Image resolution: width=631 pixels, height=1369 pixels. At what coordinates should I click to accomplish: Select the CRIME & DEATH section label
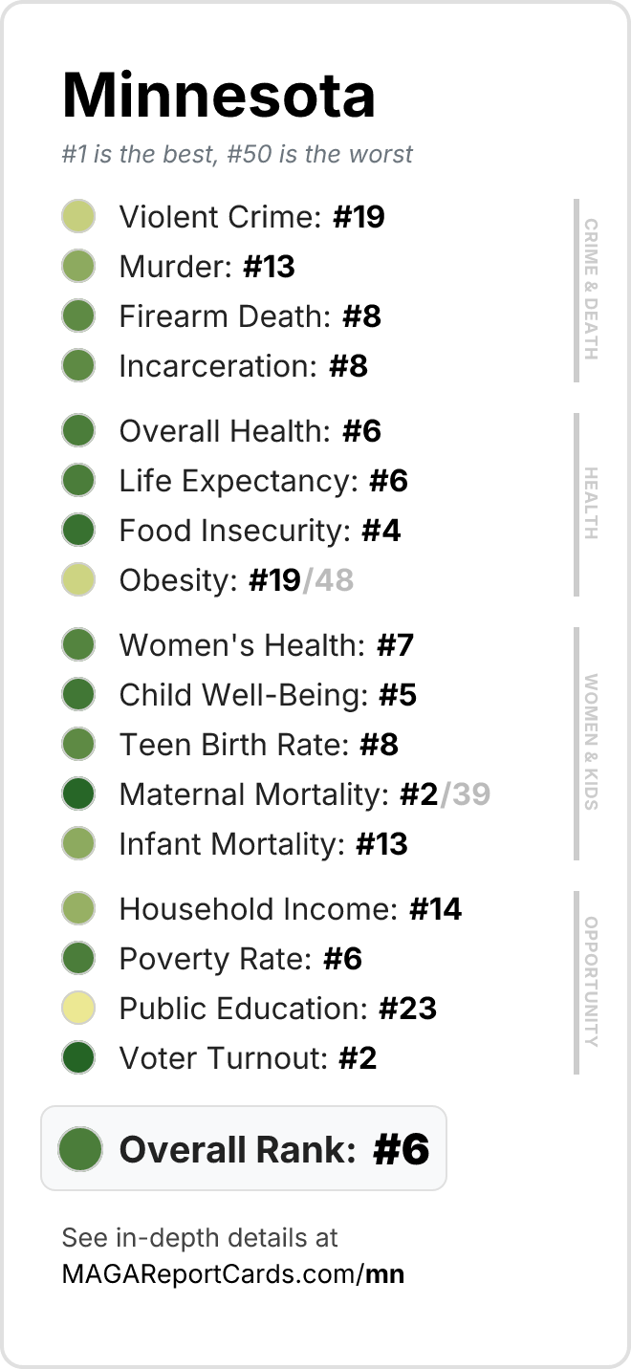click(x=591, y=290)
